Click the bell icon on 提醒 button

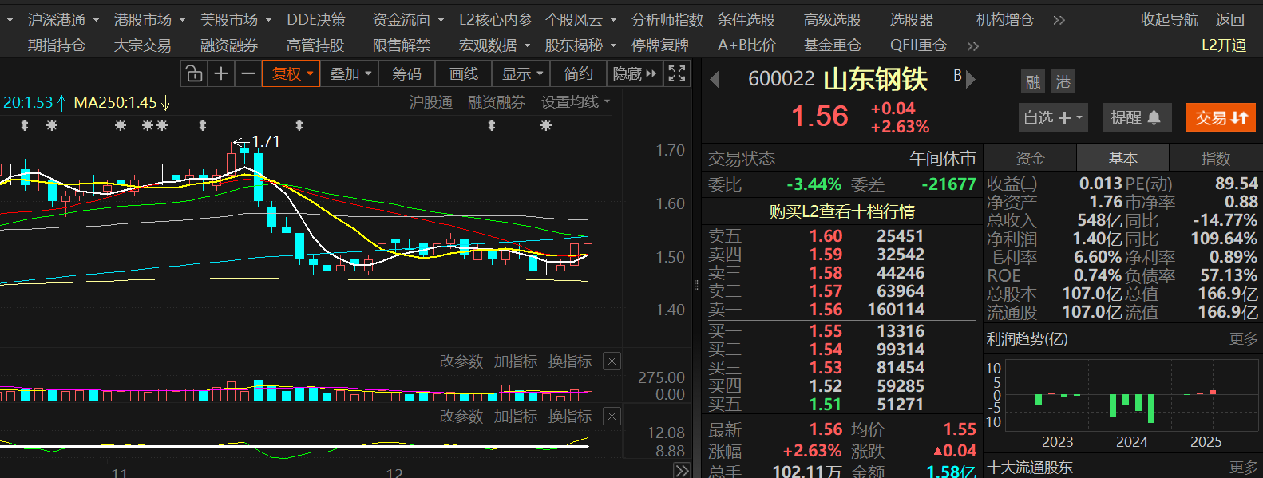pos(1154,118)
